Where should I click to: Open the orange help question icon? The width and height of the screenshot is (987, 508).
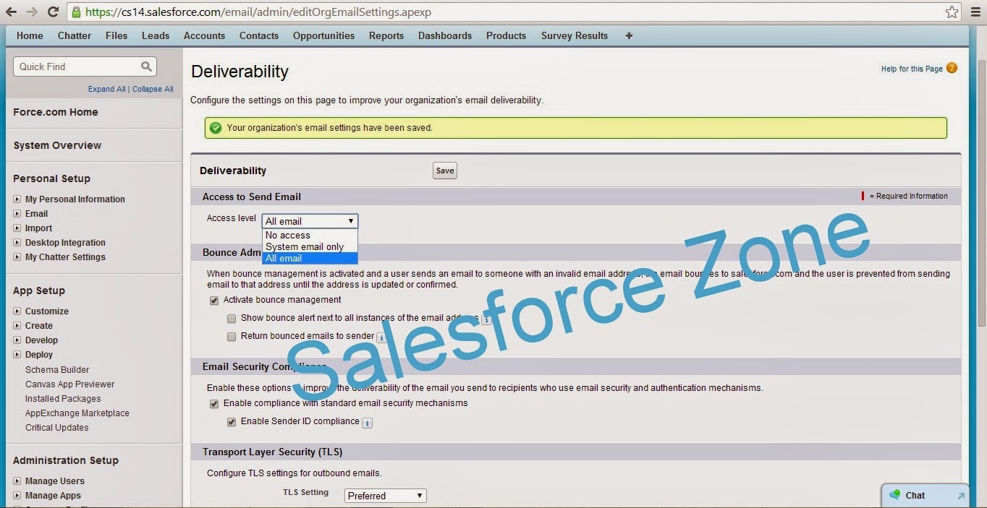click(x=952, y=68)
